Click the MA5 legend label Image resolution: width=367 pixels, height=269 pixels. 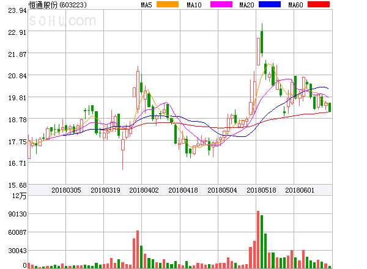point(147,5)
